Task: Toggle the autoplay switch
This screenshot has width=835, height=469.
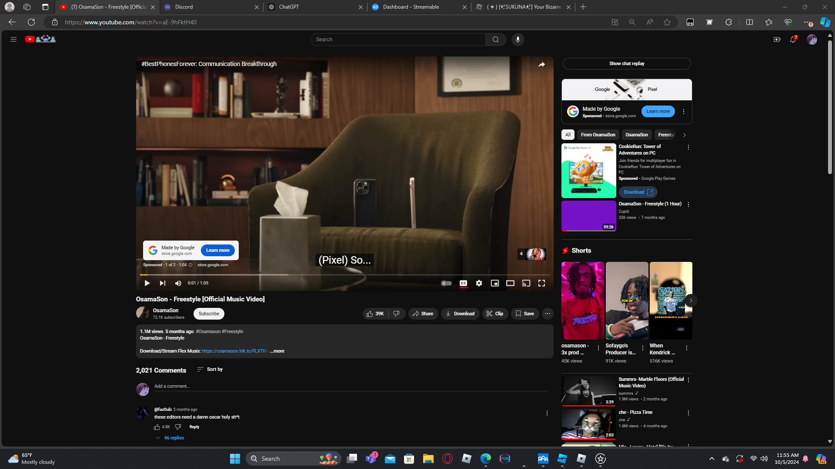Action: tap(446, 283)
